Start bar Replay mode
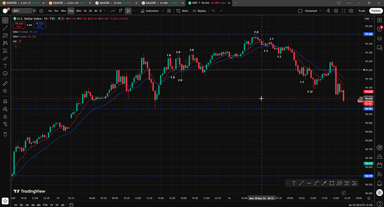The image size is (384, 207). click(199, 11)
